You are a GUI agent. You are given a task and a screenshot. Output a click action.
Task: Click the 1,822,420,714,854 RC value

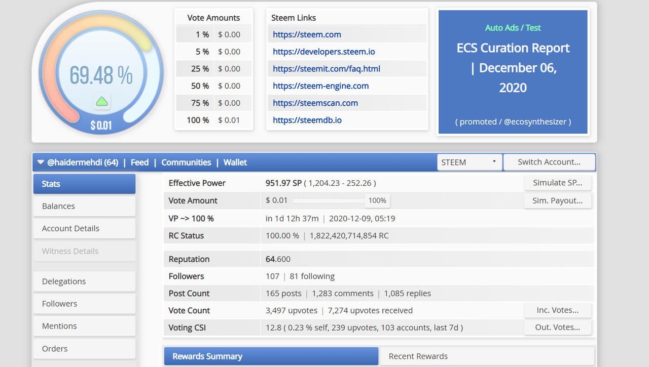tap(349, 235)
